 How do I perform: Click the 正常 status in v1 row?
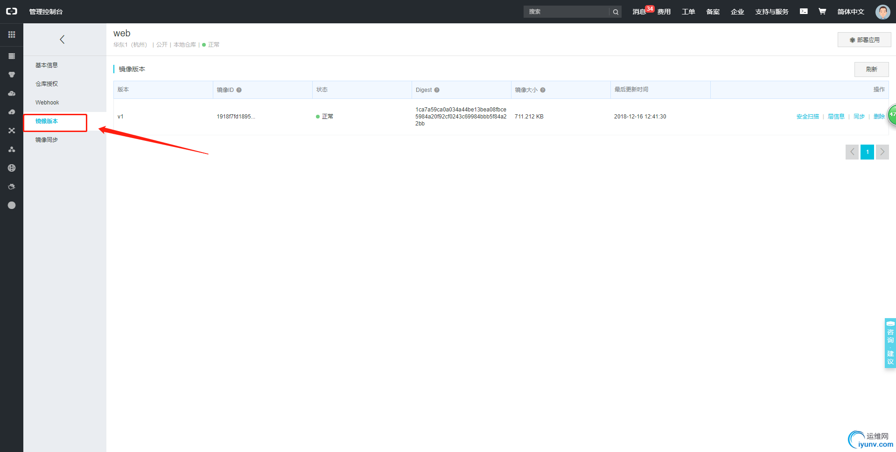324,117
